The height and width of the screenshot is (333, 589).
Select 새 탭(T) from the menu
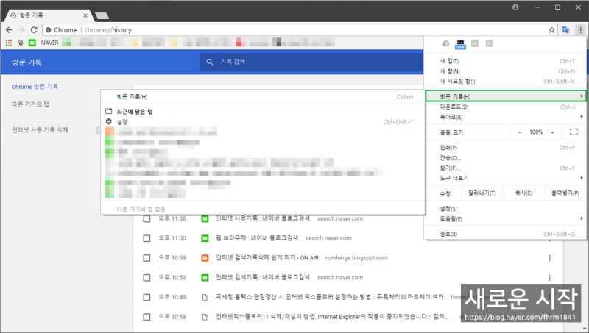coord(505,61)
